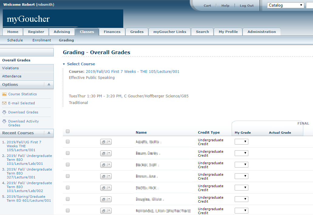Collapse the Options panel arrow icon

click(49, 85)
